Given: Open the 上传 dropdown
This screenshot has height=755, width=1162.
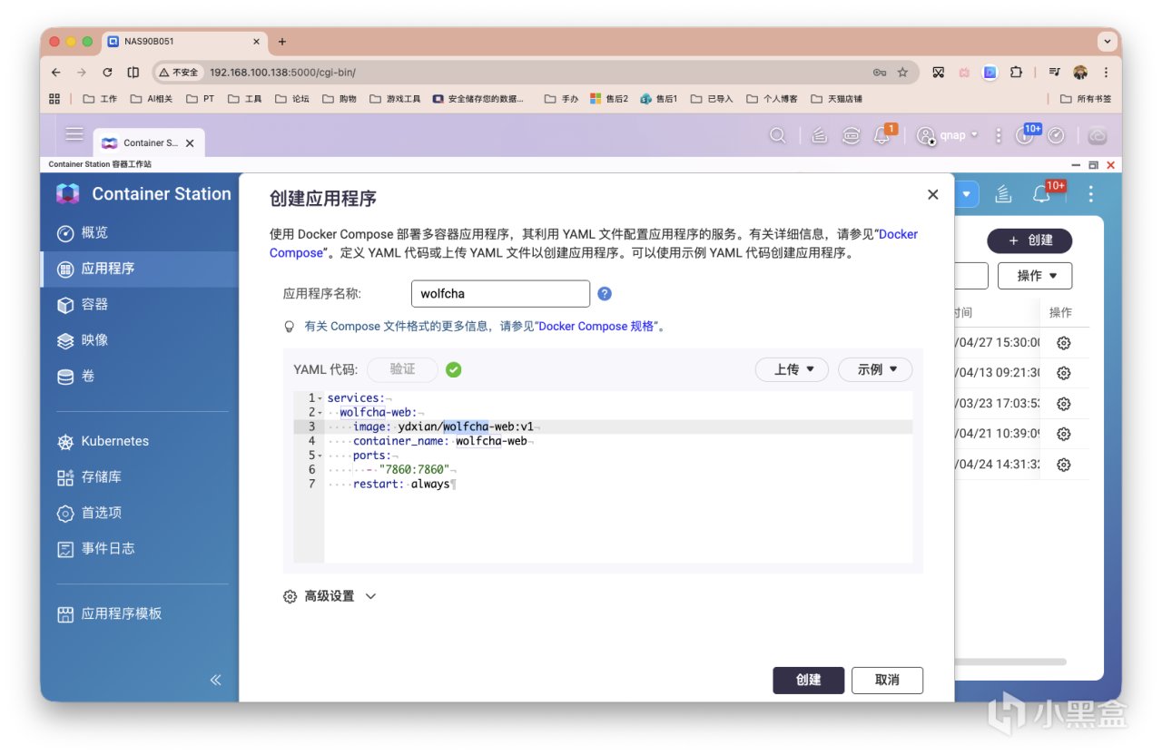Looking at the screenshot, I should (792, 369).
